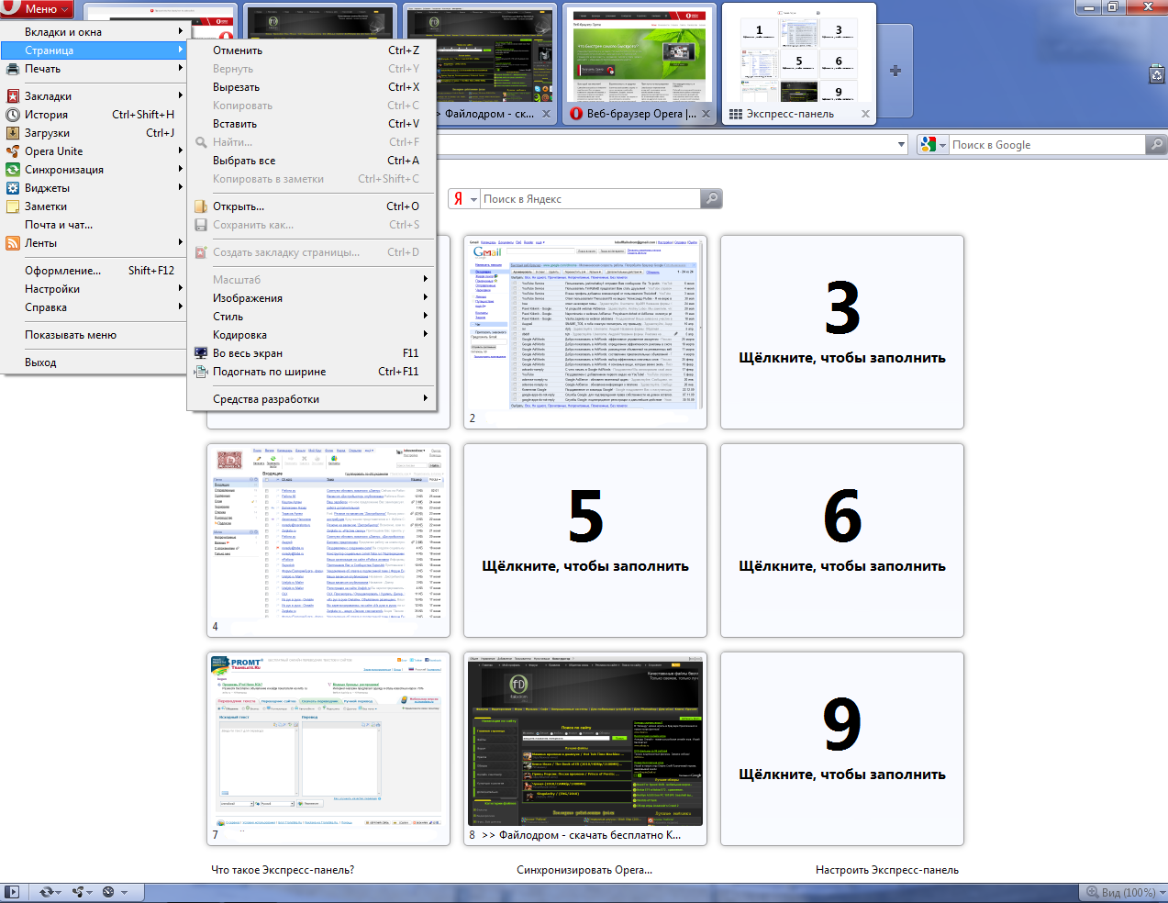Open Speed Dial thumbnail 8 Файлодром

pos(585,749)
